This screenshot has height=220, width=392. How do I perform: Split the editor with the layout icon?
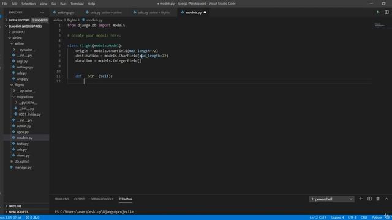tap(386, 12)
